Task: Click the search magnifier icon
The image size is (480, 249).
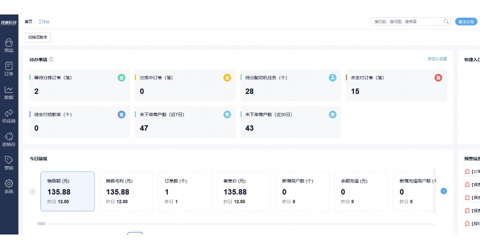Action: [446, 21]
